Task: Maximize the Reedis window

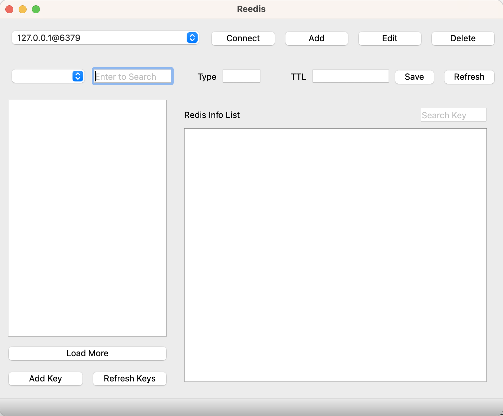Action: click(36, 9)
